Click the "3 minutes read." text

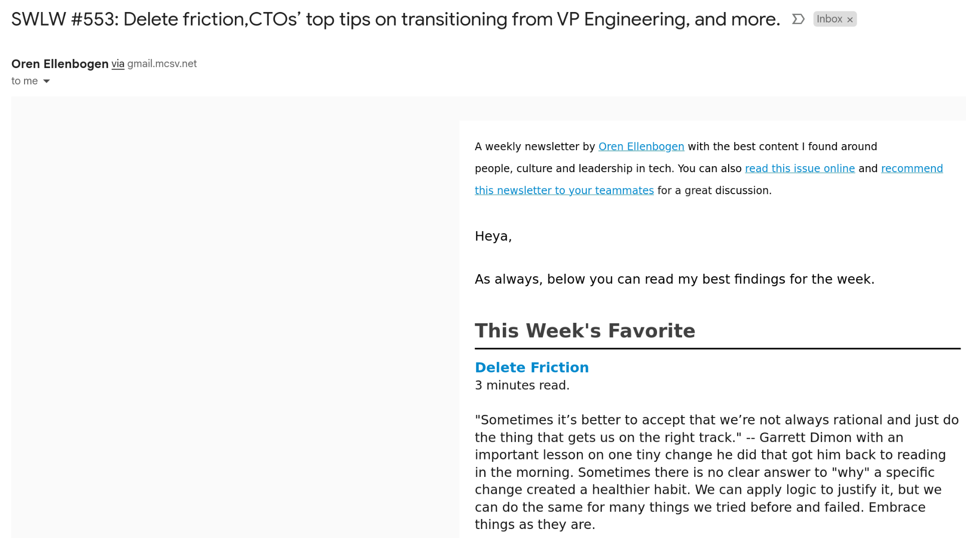click(x=522, y=385)
